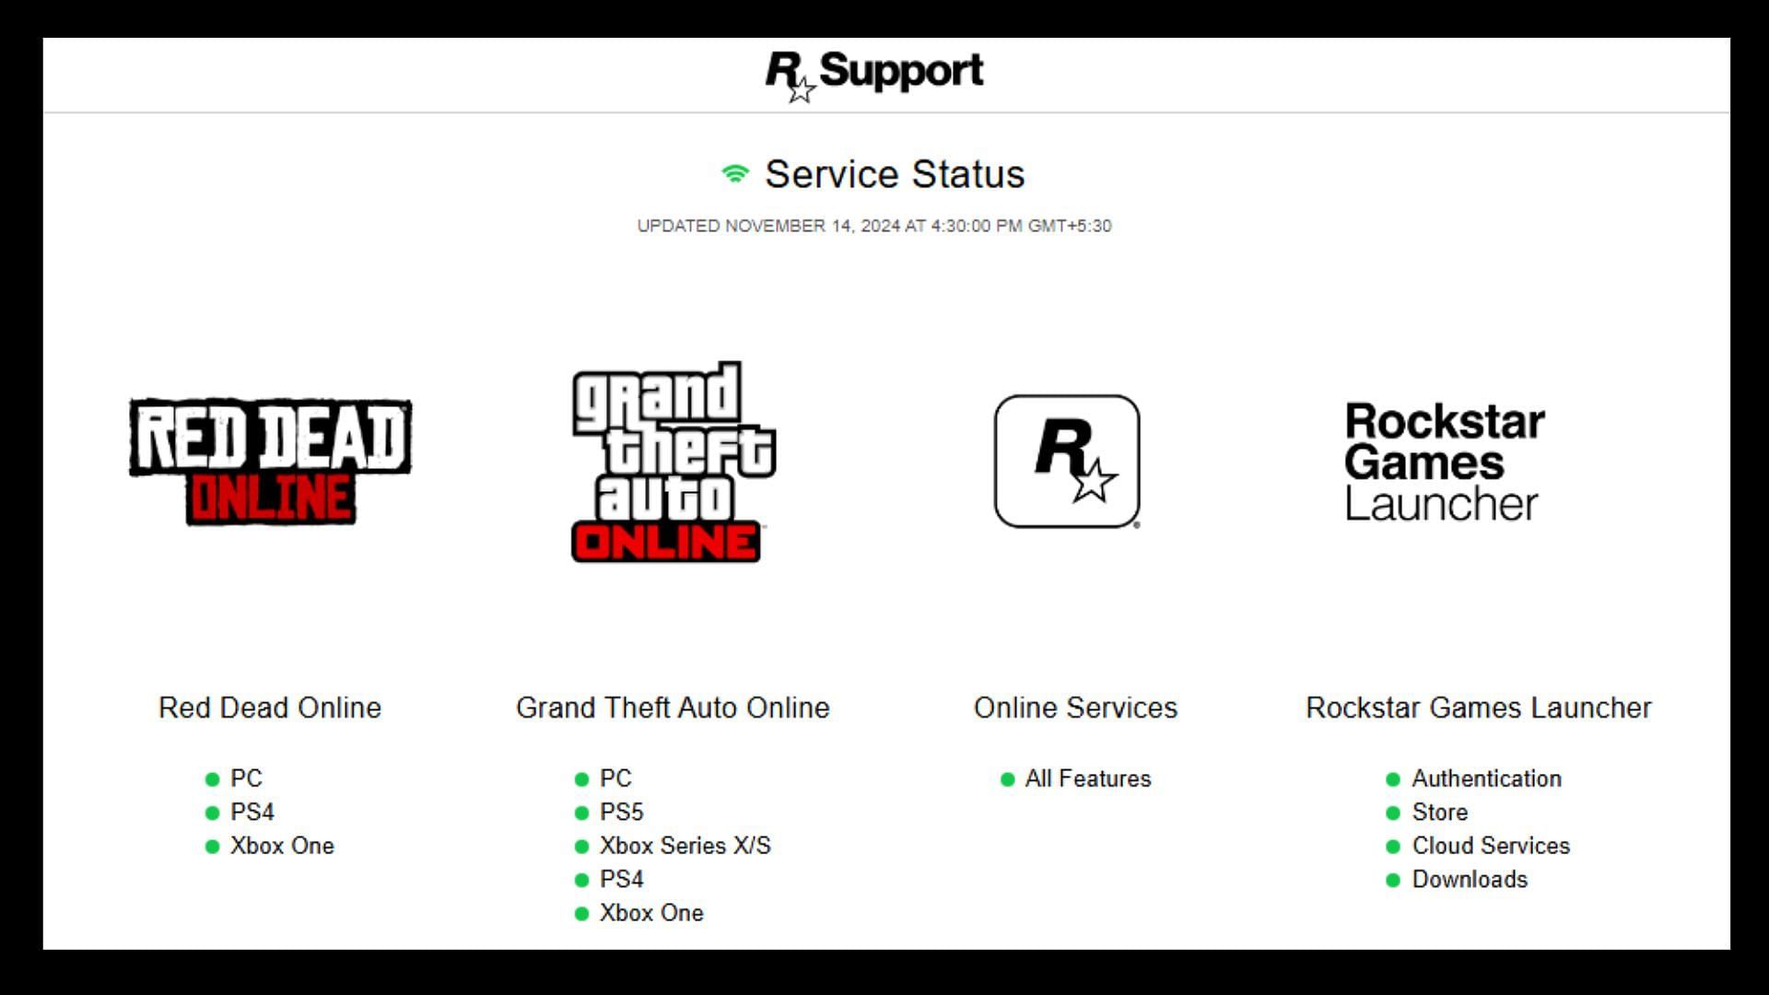Click the PS4 green status dot for GTA Online
The image size is (1769, 995).
pos(583,878)
